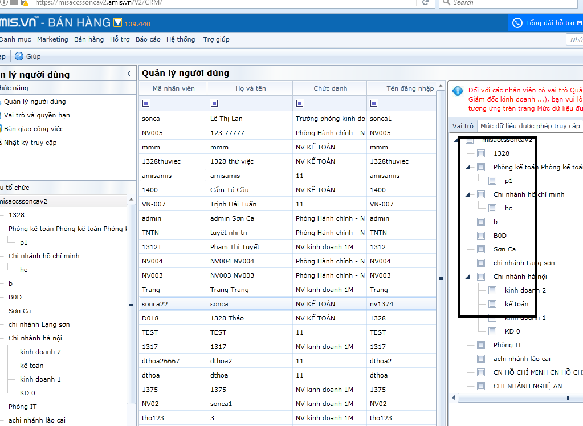Image resolution: width=583 pixels, height=426 pixels.
Task: Click the sonca22 employee code cell
Action: [173, 304]
